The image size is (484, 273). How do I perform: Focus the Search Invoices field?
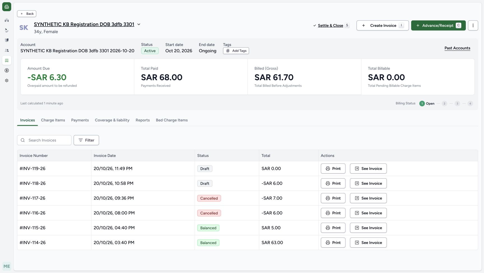point(44,140)
